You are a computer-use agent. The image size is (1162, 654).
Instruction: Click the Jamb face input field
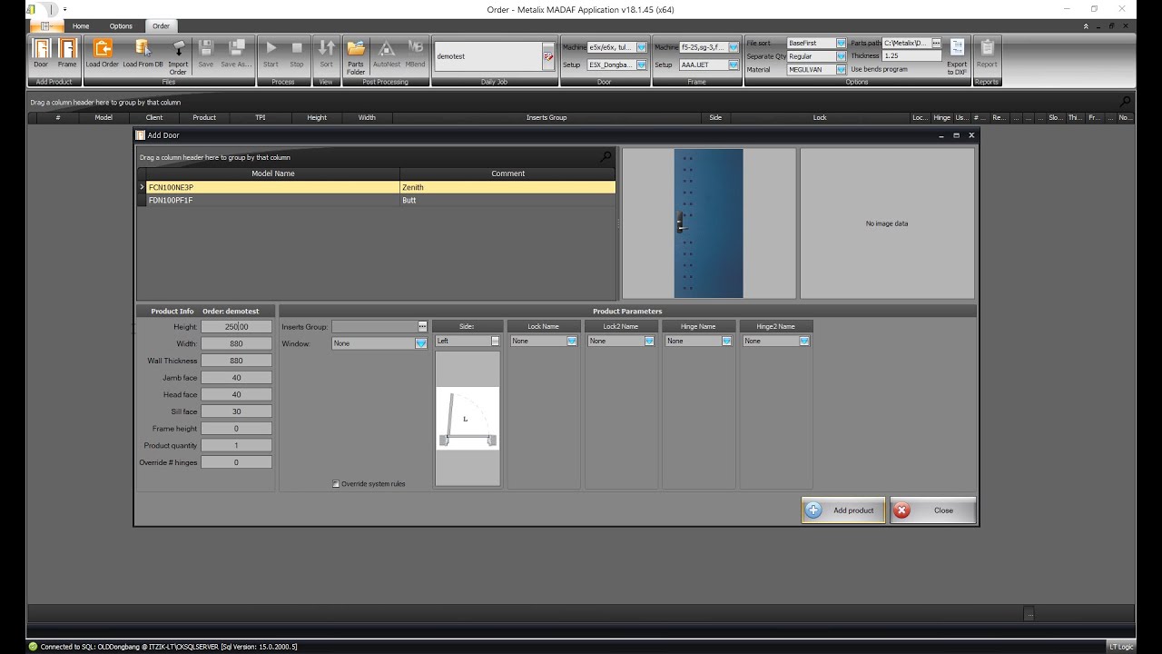click(236, 378)
